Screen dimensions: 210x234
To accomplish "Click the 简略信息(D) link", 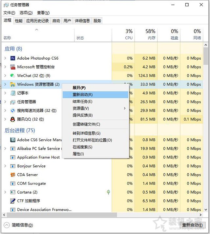I will click(x=22, y=225).
